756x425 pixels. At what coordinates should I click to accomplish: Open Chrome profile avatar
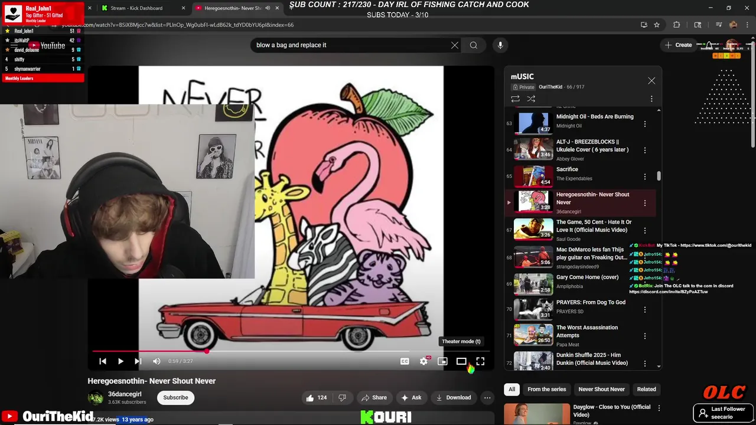733,25
